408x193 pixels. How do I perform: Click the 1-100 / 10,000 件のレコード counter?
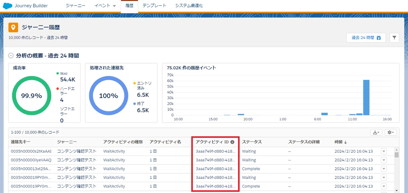35,132
